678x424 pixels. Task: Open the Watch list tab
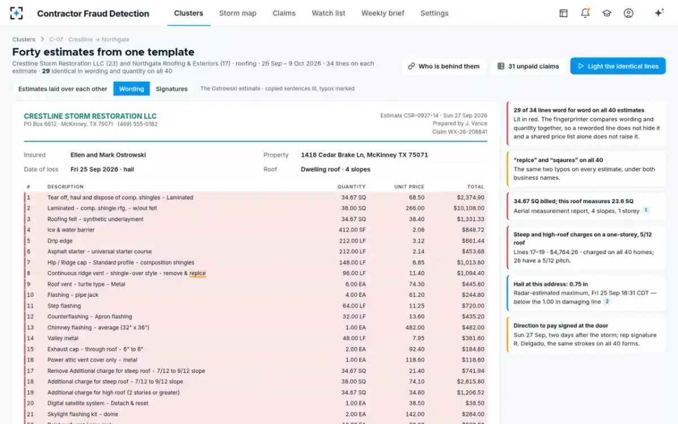(328, 13)
